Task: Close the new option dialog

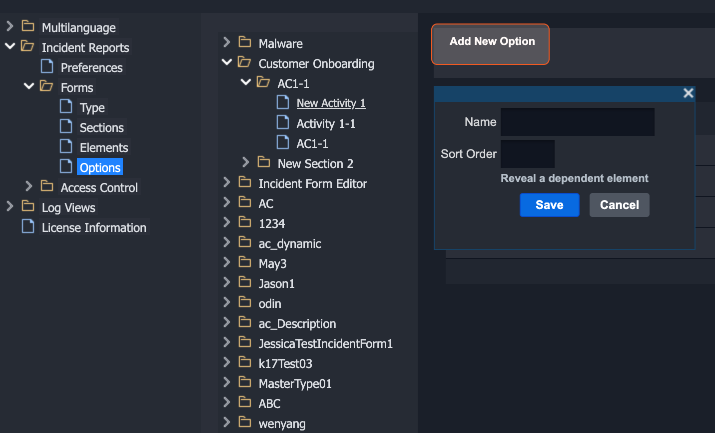Action: (688, 93)
